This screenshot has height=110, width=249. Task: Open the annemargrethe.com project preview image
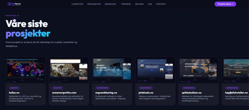click(x=69, y=70)
